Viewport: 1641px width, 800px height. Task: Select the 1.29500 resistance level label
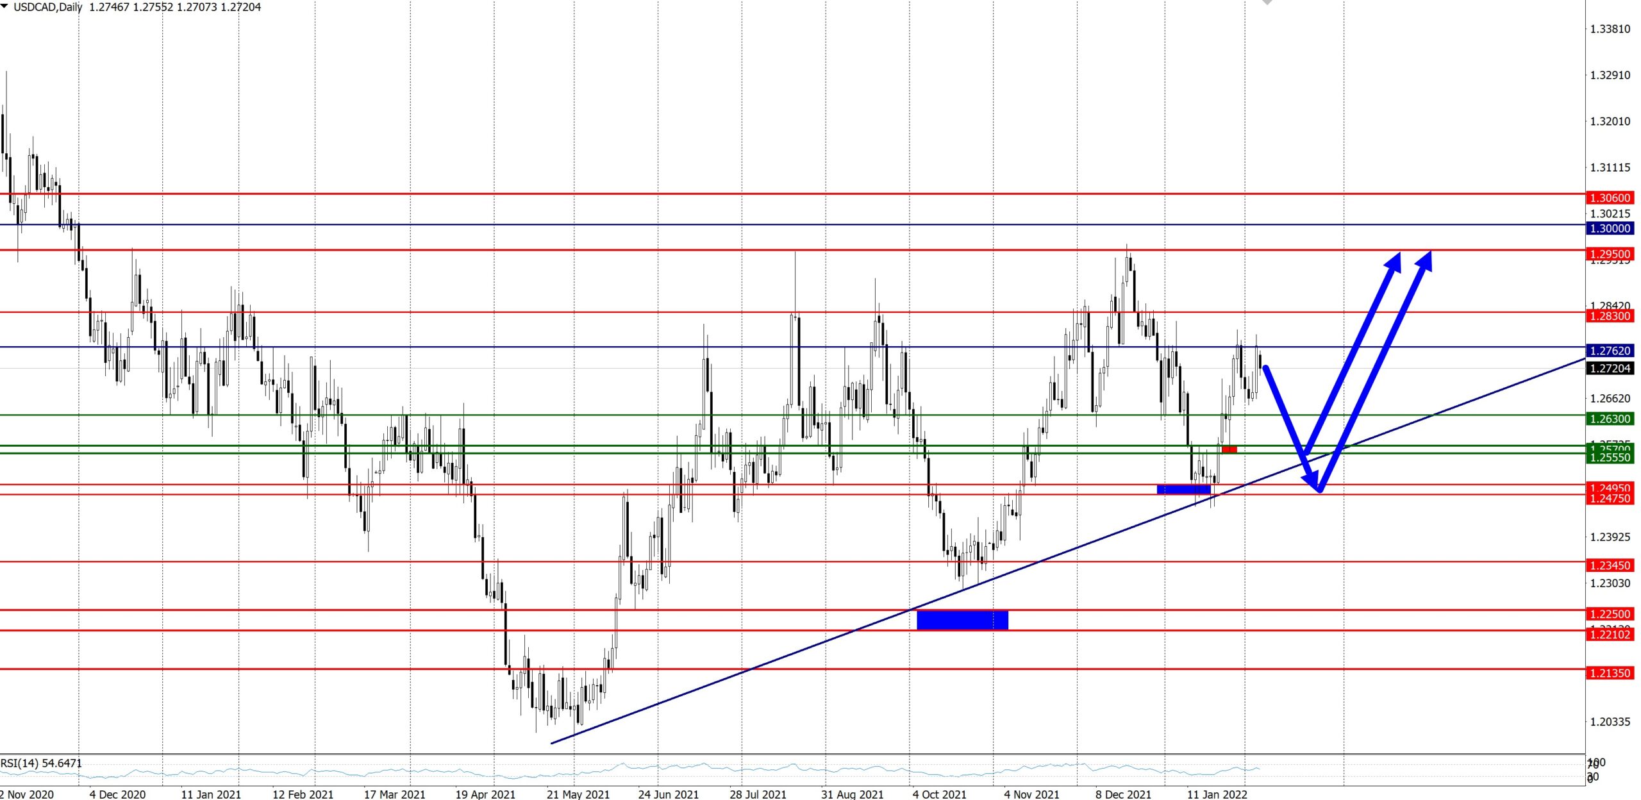pyautogui.click(x=1610, y=254)
